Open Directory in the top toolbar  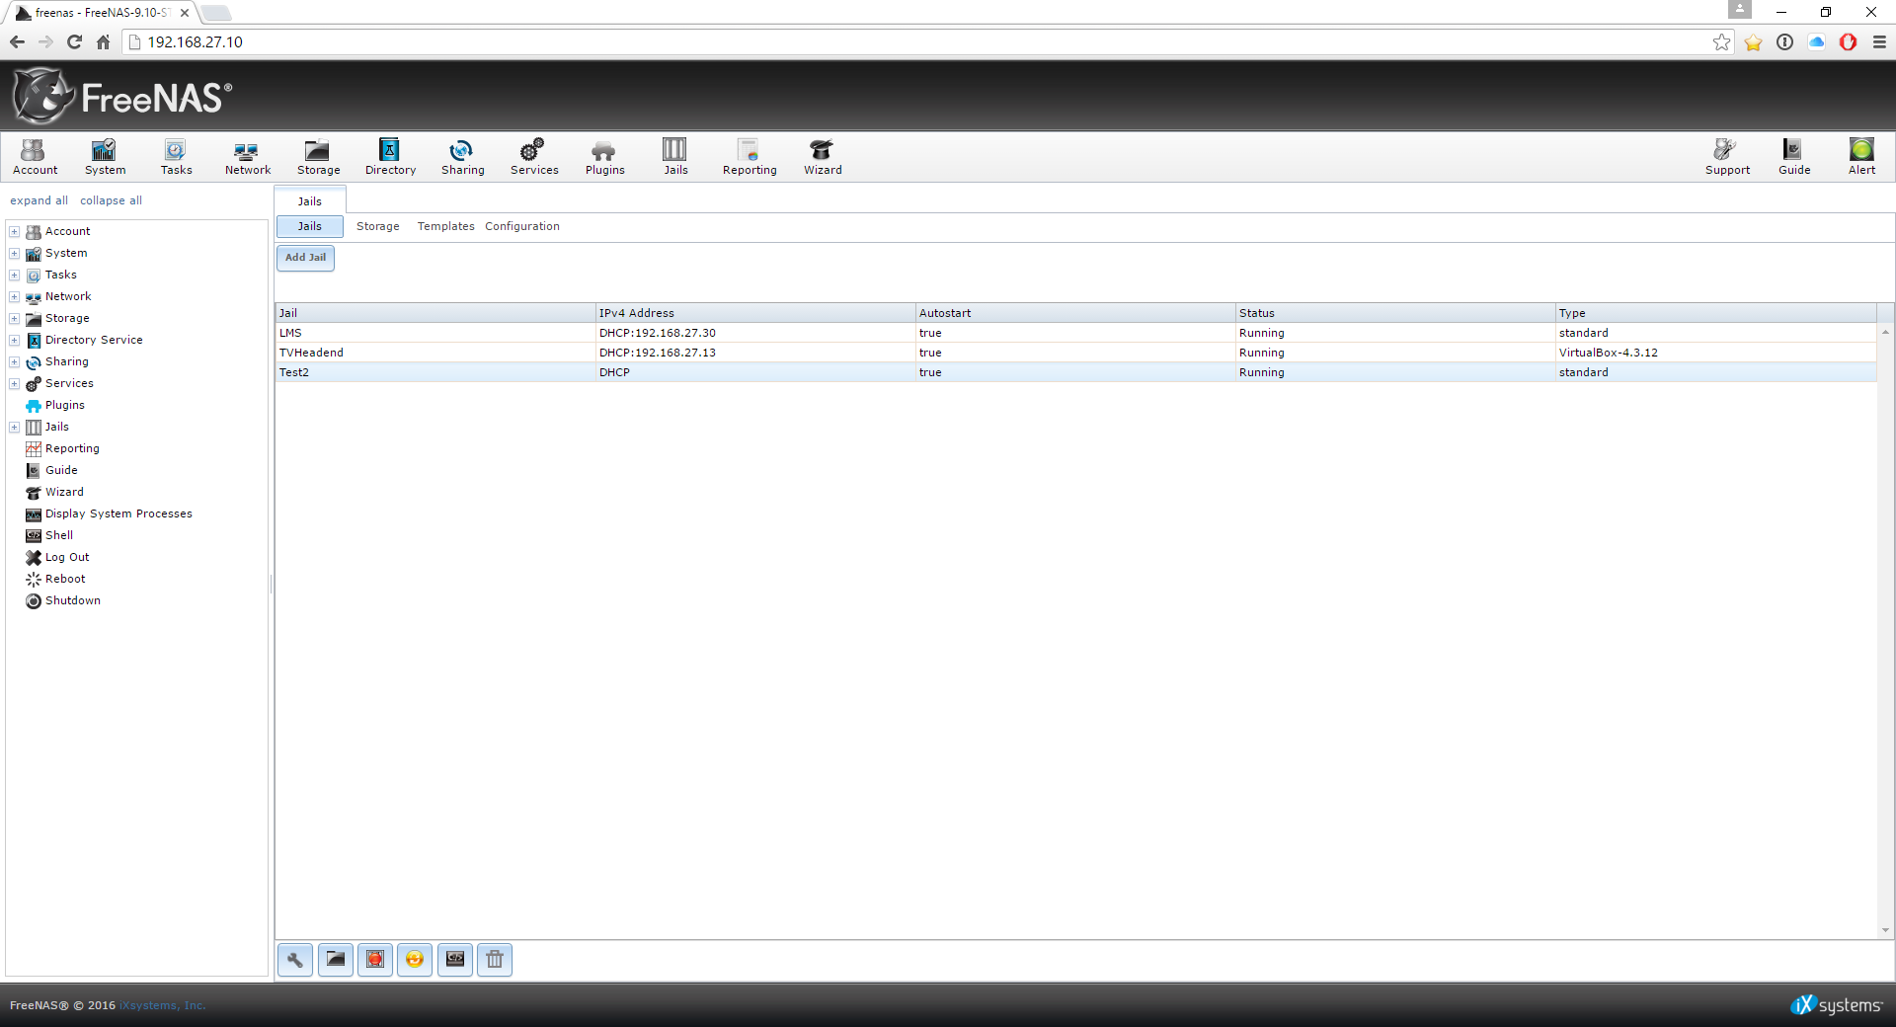(x=390, y=157)
